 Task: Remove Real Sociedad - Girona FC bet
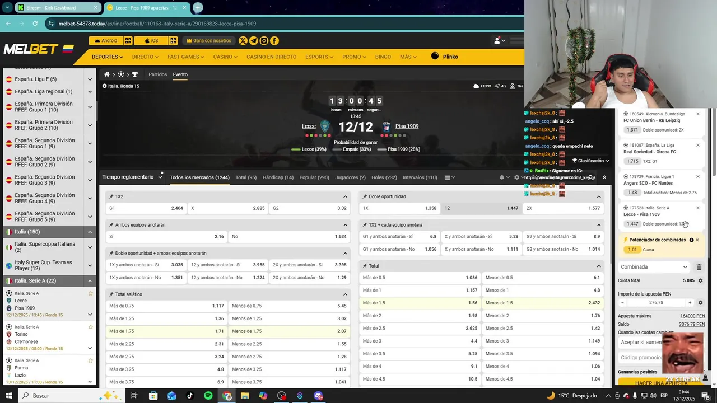(x=698, y=145)
